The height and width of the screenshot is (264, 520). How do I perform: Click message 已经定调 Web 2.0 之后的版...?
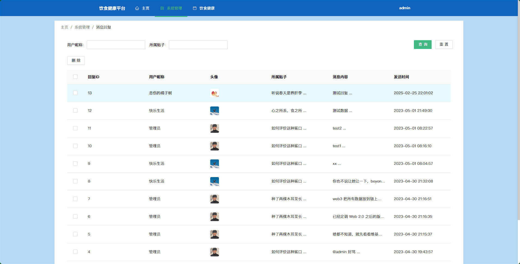(358, 216)
